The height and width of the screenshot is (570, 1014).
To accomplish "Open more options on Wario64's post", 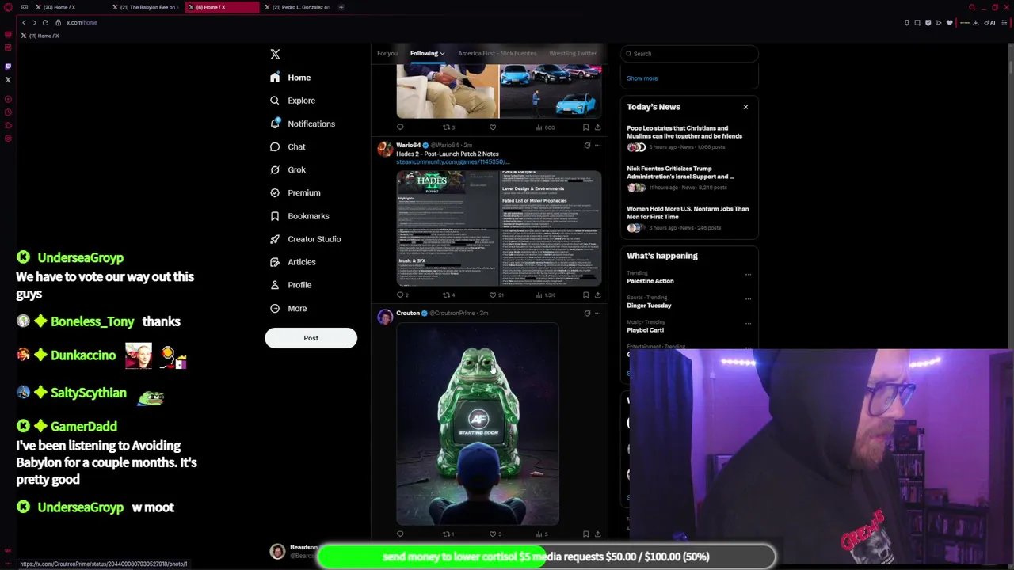I will click(597, 146).
